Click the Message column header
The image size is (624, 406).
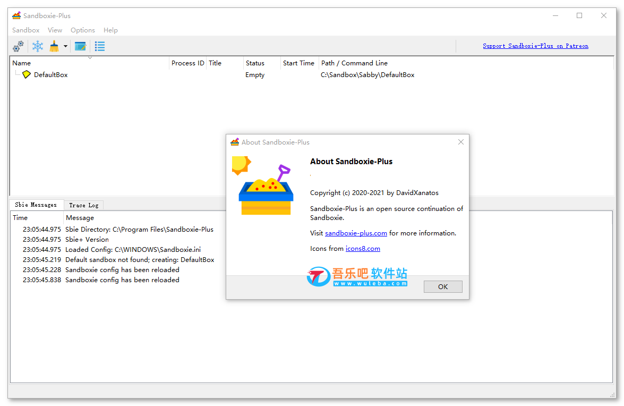(x=80, y=218)
